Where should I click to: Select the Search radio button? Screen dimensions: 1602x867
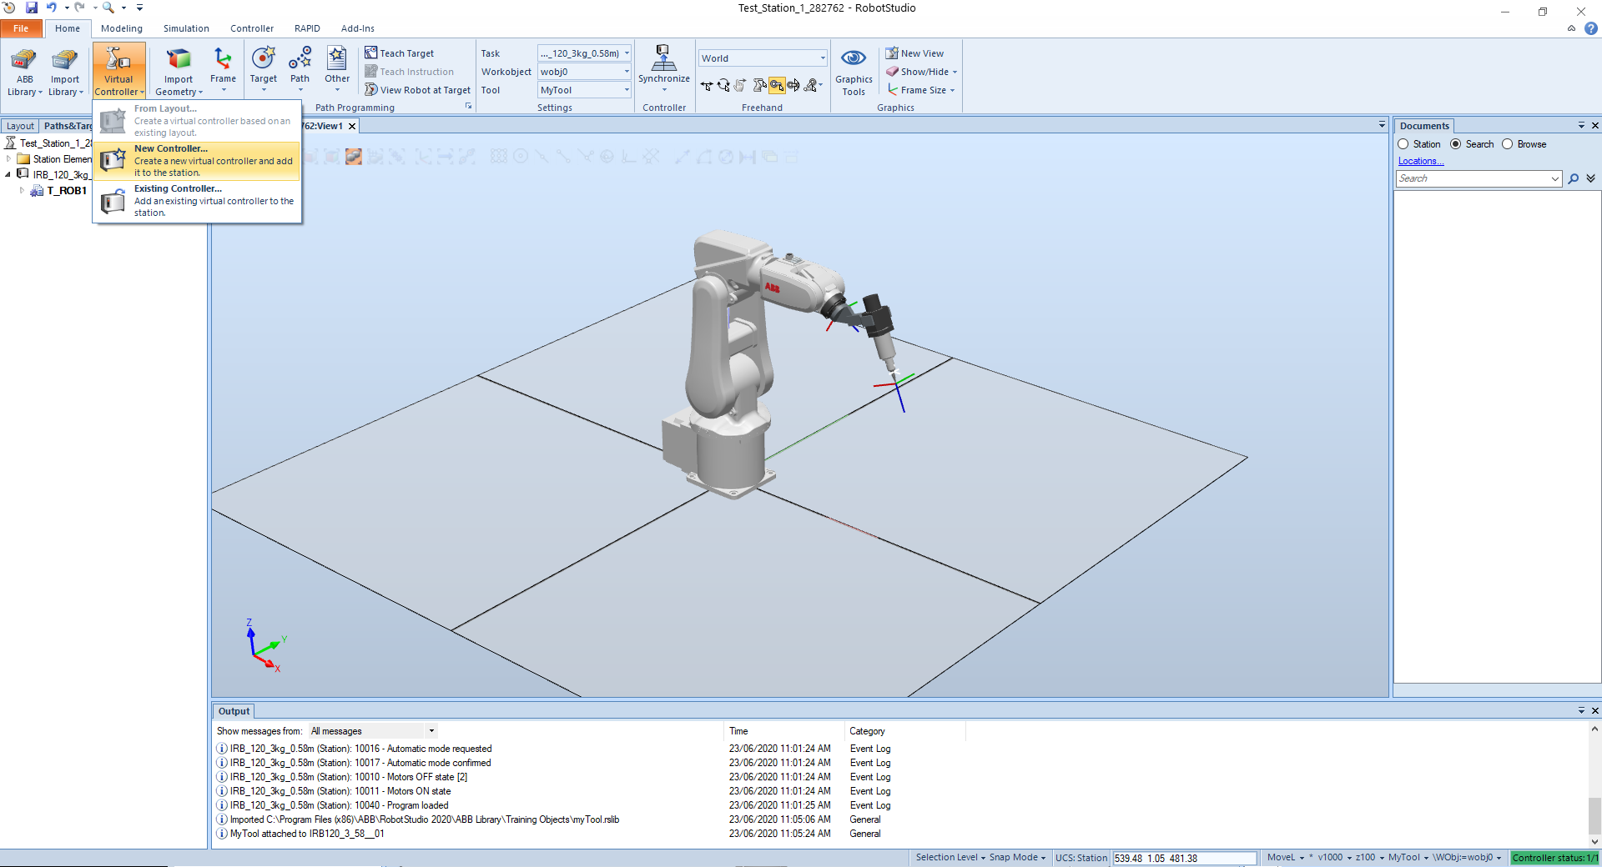[x=1456, y=144]
